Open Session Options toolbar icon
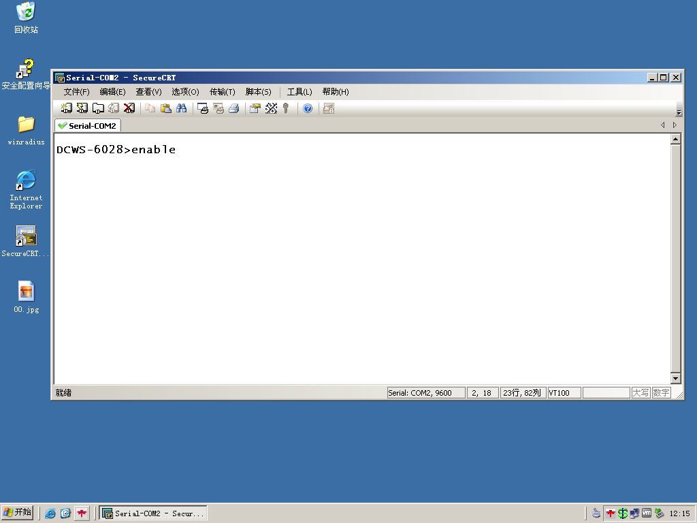The width and height of the screenshot is (697, 523). (x=255, y=108)
